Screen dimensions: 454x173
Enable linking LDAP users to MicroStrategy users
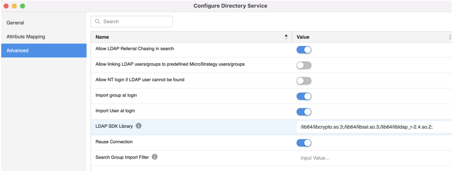(x=304, y=65)
